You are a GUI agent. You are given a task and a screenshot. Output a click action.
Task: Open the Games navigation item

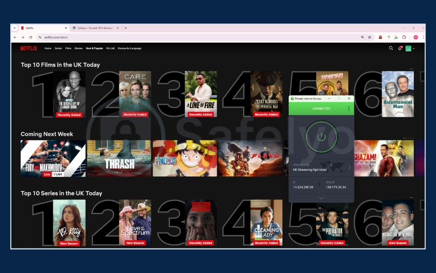(x=78, y=49)
